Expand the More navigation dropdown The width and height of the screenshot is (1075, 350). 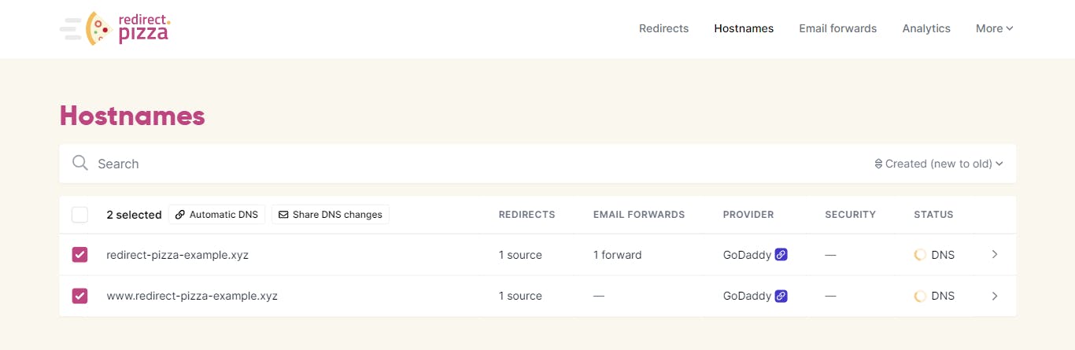[x=994, y=28]
